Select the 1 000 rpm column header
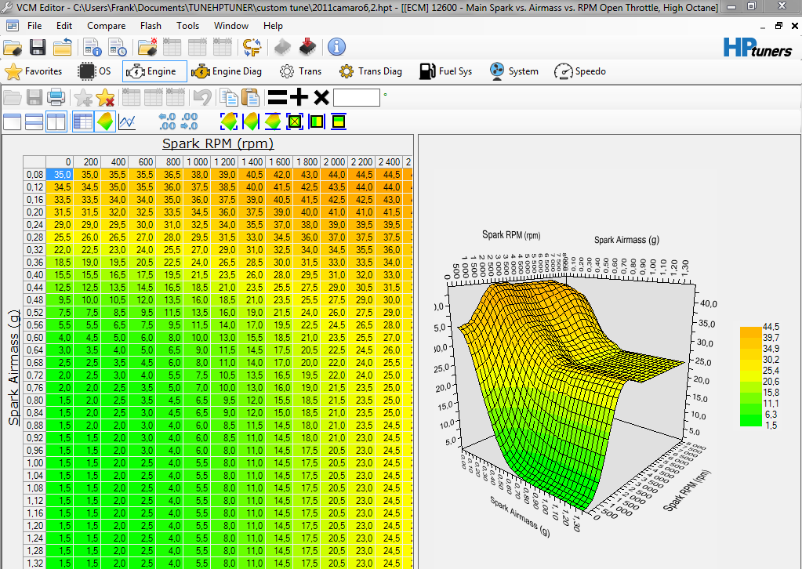 pyautogui.click(x=197, y=161)
